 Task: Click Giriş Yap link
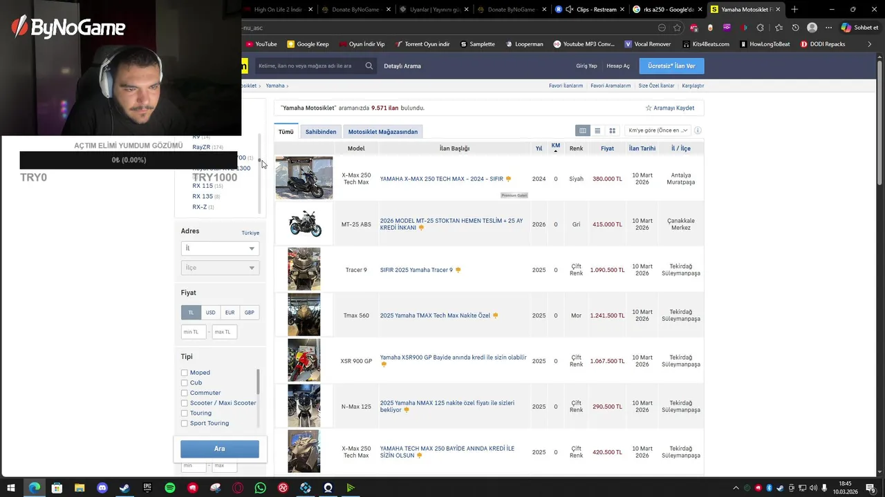tap(586, 66)
